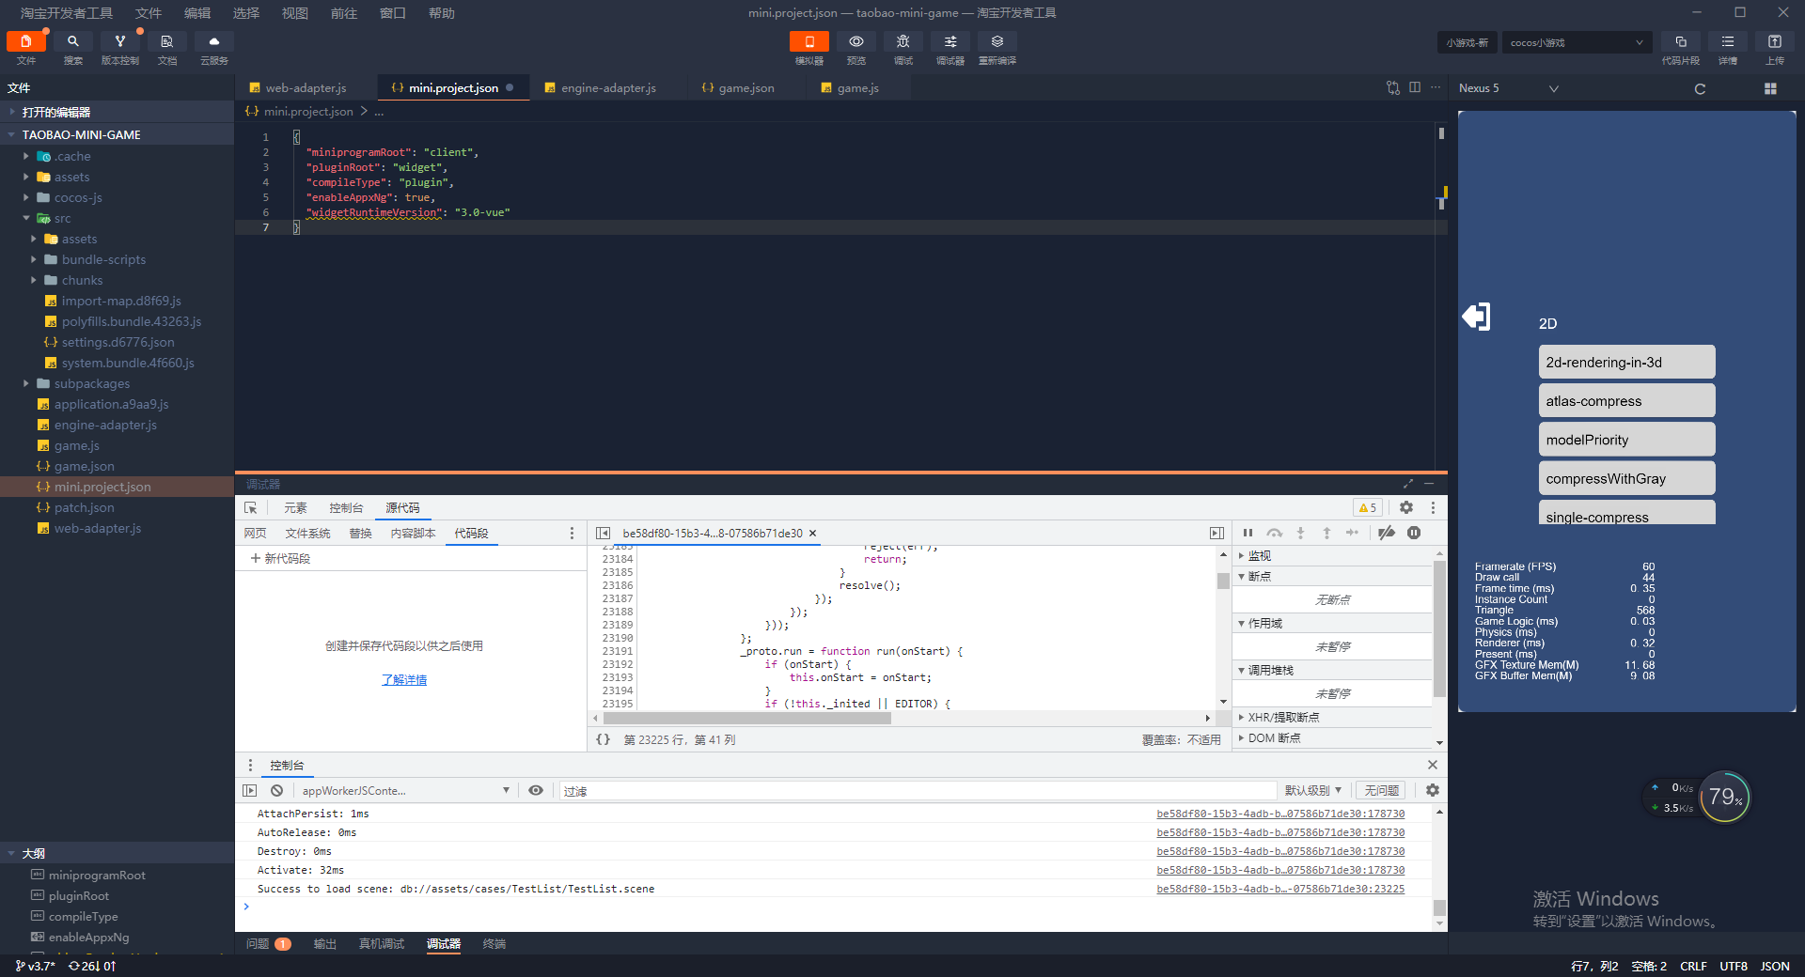Viewport: 1805px width, 977px height.
Task: Clear the console with the ban icon
Action: click(276, 791)
